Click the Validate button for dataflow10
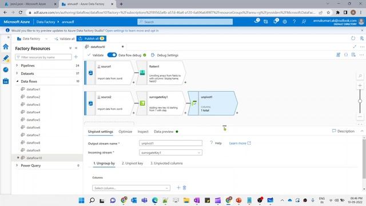 point(96,55)
